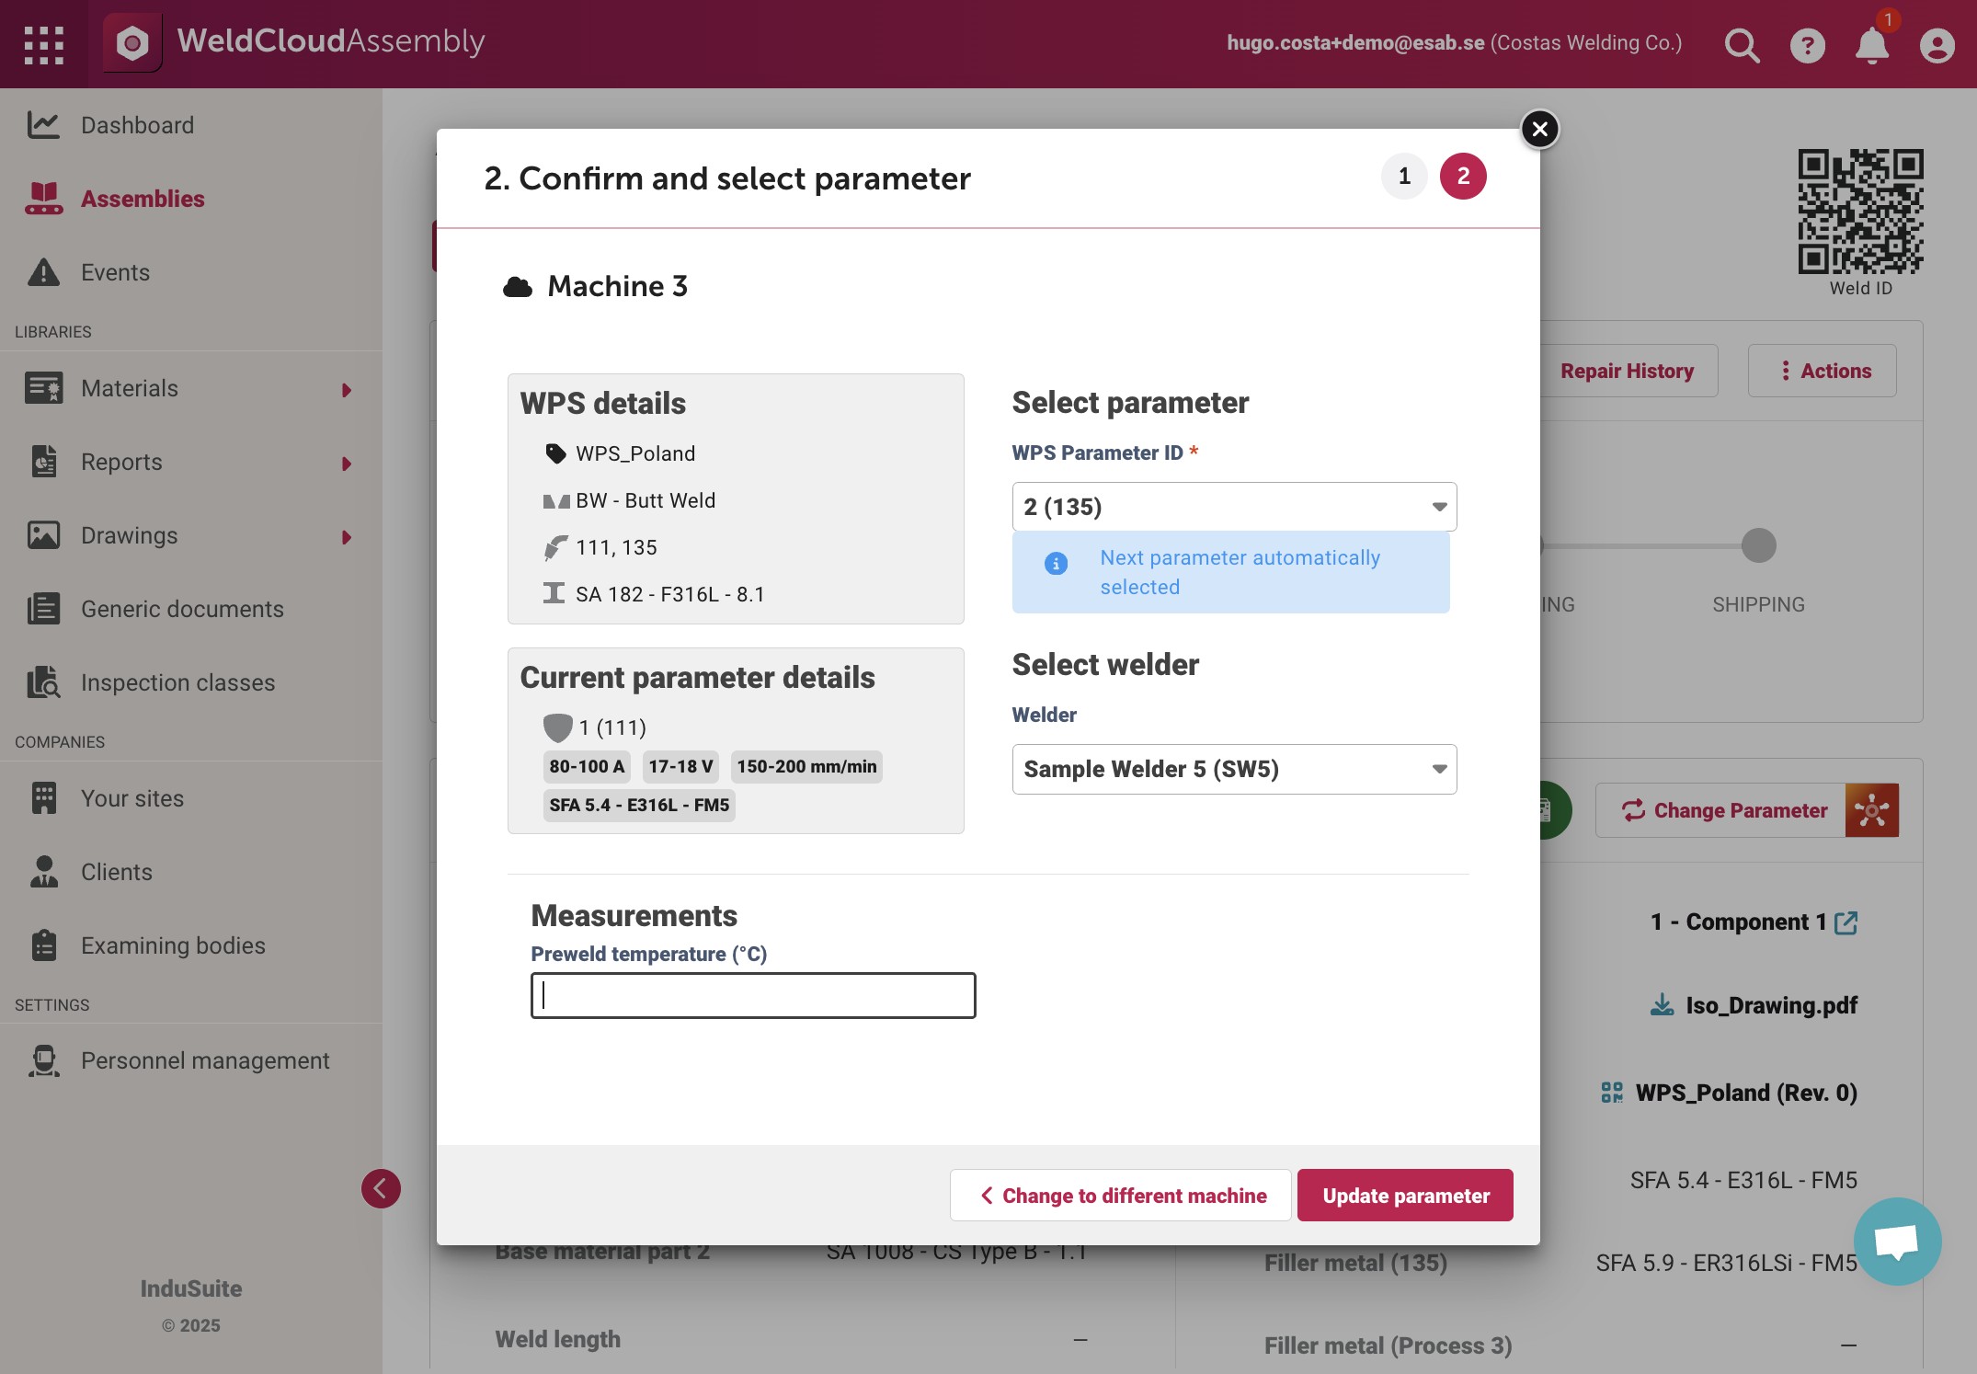Open Repair History in the background page
This screenshot has width=1977, height=1374.
click(x=1627, y=371)
